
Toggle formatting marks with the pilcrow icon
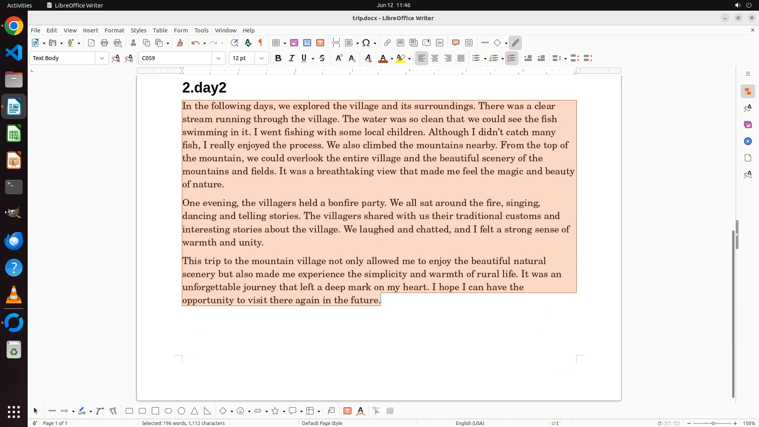click(x=261, y=43)
